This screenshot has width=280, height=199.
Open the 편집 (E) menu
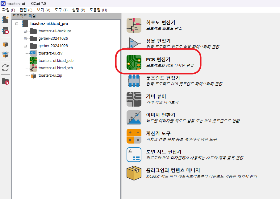[x=26, y=10]
